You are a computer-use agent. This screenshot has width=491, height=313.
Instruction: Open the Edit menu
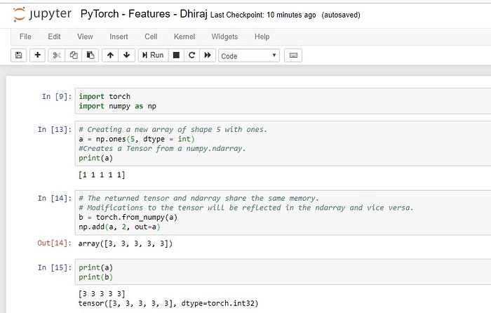(x=54, y=36)
